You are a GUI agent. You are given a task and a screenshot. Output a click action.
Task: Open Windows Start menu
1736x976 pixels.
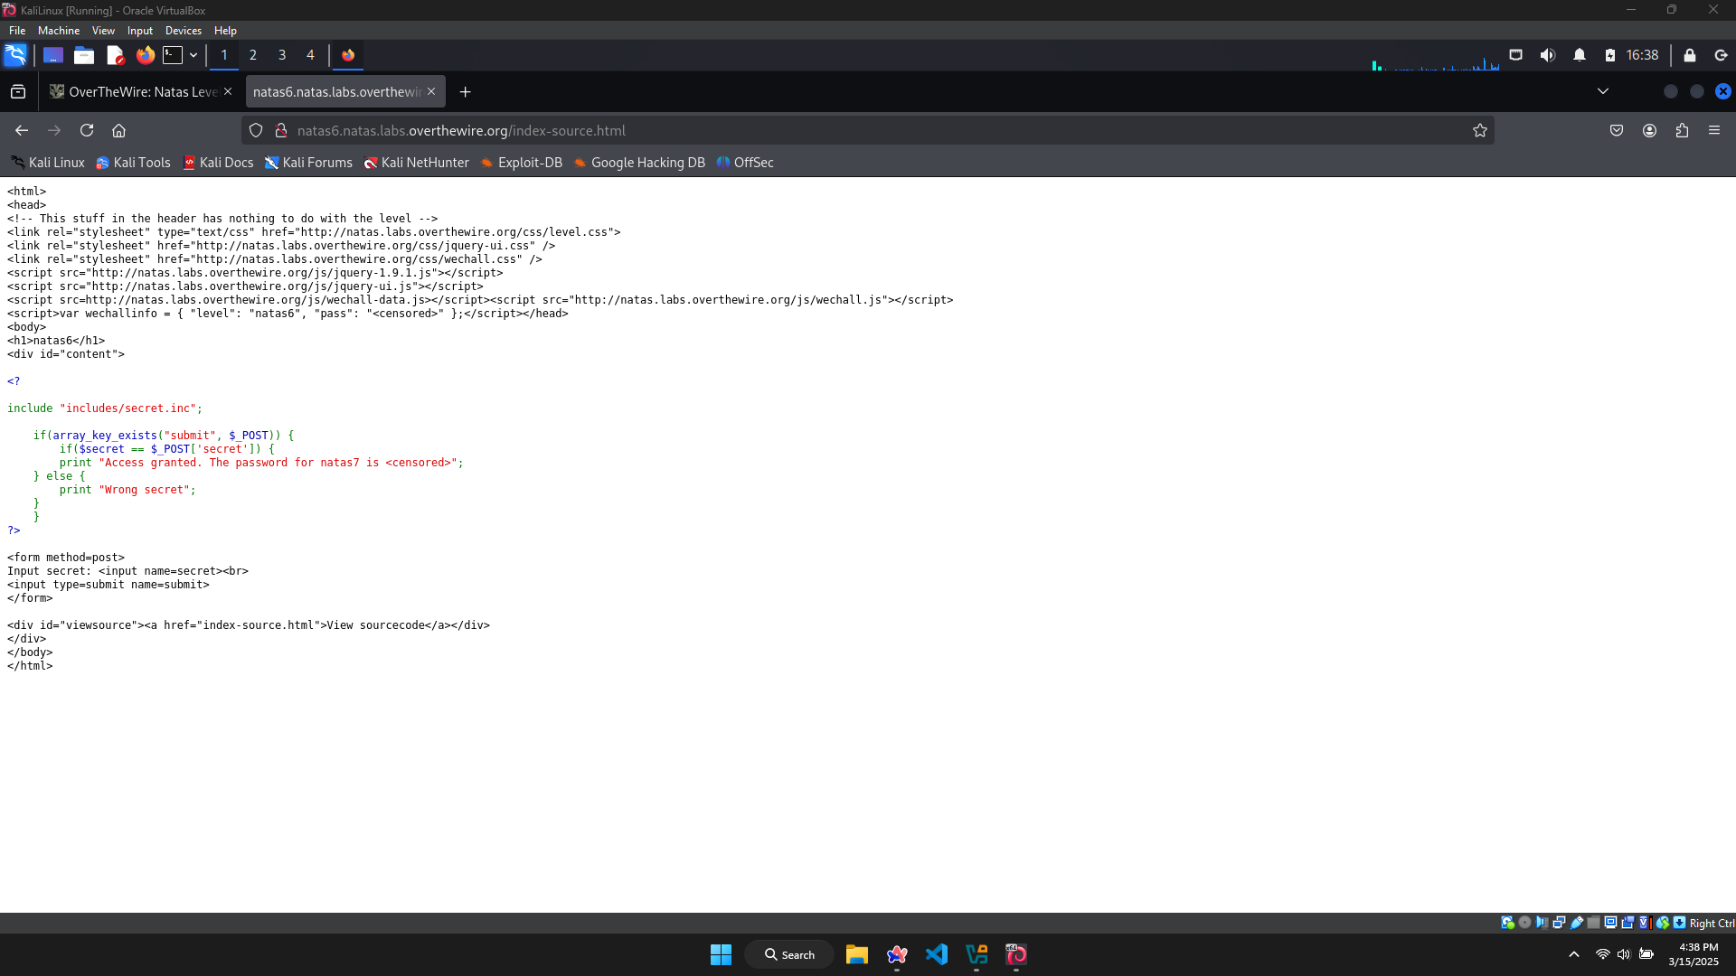721,954
